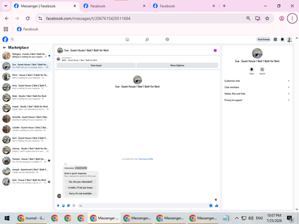The image size is (299, 224).
Task: Open the account profile avatar menu
Action: pos(289,39)
